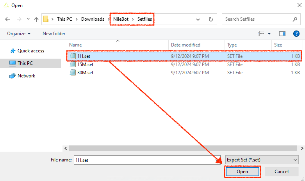305x181 pixels.
Task: Navigate to NileBot breadcrumb
Action: (x=121, y=19)
